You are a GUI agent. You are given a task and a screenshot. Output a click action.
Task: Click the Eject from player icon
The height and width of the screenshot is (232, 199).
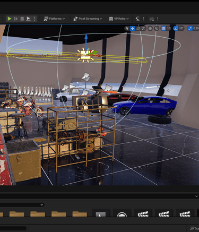28,19
